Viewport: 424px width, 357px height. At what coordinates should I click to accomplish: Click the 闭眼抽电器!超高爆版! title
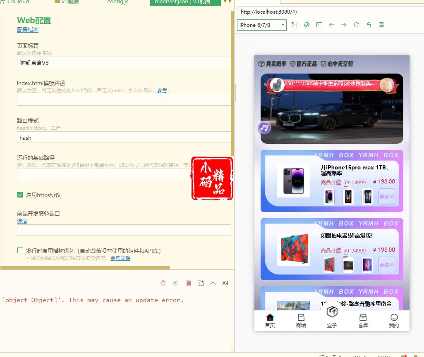point(347,236)
